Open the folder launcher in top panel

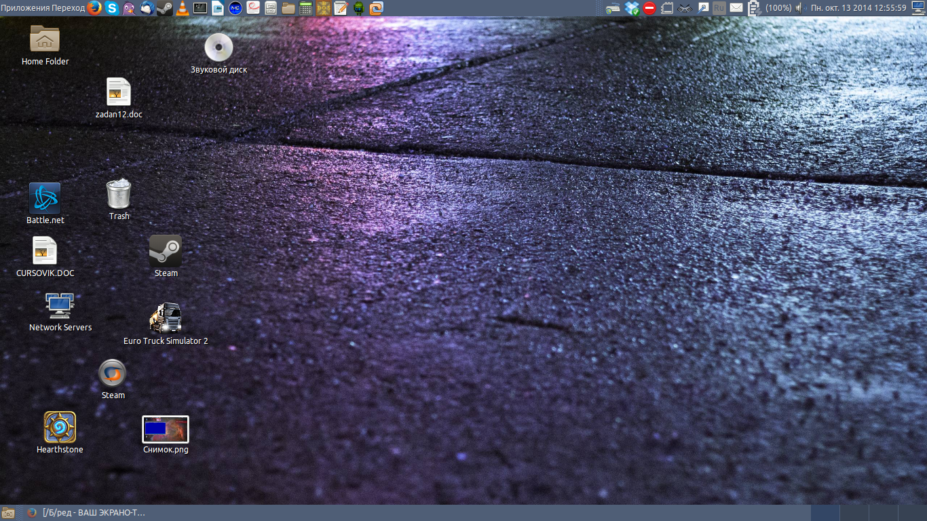point(288,8)
